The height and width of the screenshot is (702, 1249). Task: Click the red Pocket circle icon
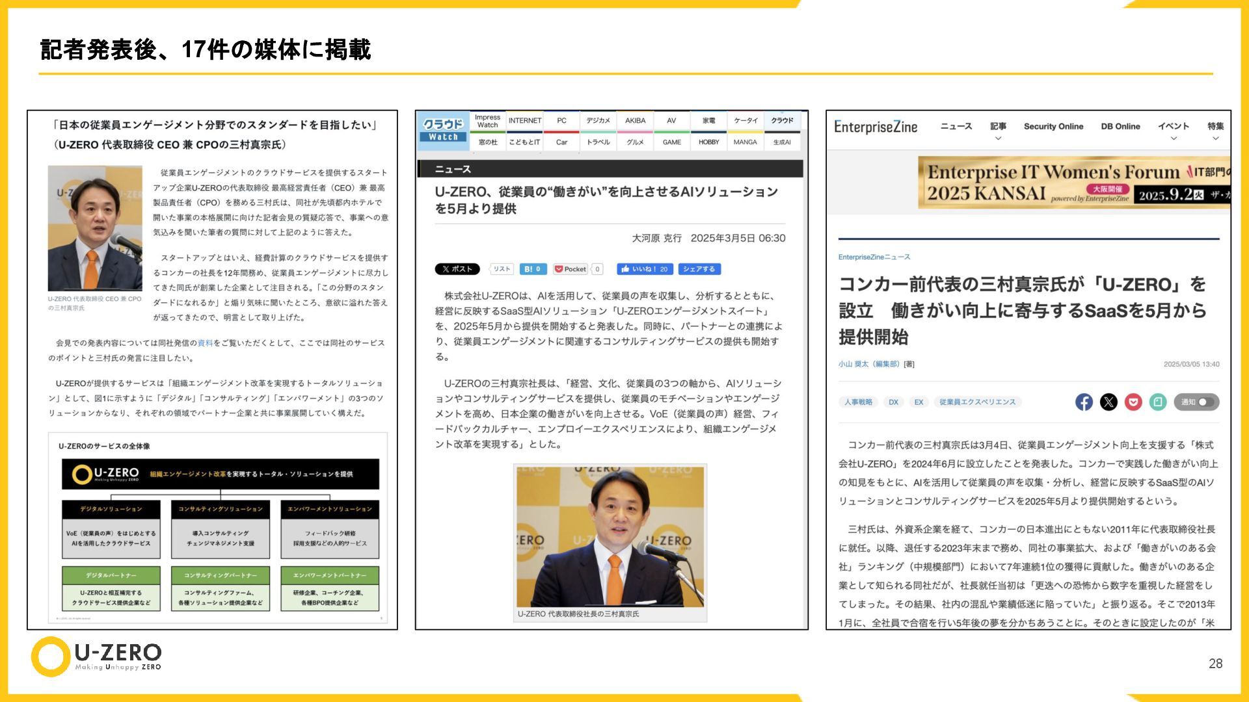1133,402
